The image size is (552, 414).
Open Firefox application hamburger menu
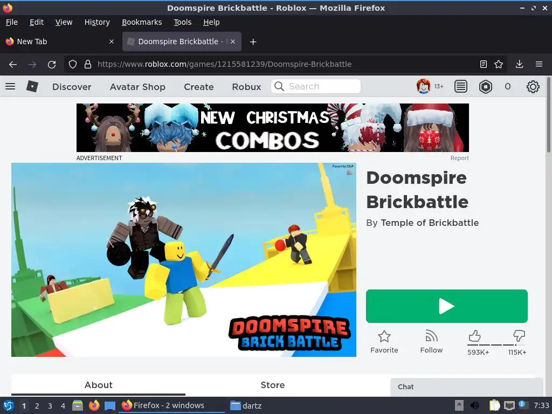[x=539, y=64]
